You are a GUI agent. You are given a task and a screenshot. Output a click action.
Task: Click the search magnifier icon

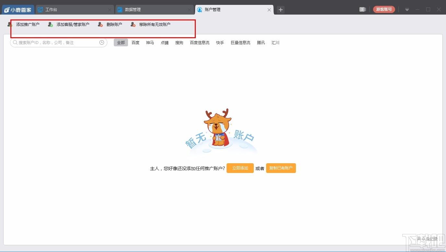pos(15,42)
